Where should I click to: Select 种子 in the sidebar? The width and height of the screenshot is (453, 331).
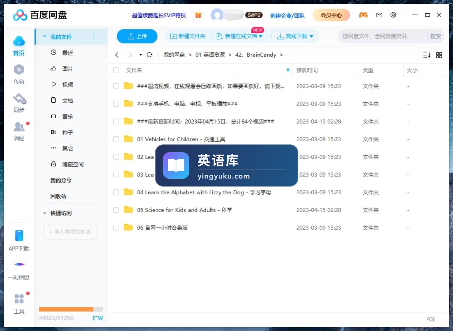[x=68, y=132]
